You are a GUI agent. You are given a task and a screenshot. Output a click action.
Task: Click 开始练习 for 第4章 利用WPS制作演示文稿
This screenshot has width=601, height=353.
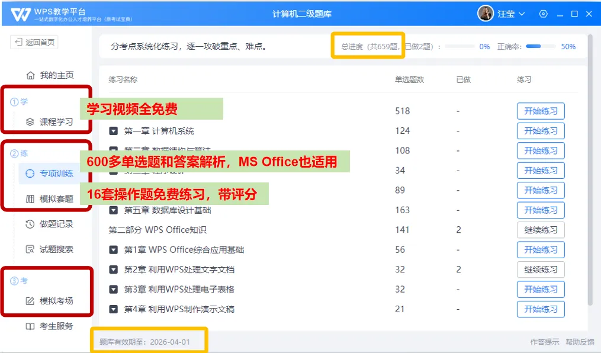click(x=541, y=309)
